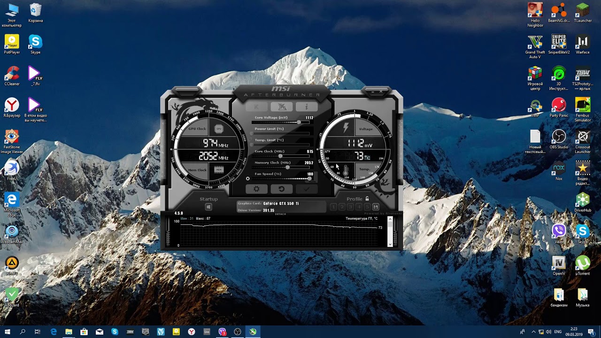Click the MSI dragon logo button
The image size is (601, 338).
coord(282,107)
